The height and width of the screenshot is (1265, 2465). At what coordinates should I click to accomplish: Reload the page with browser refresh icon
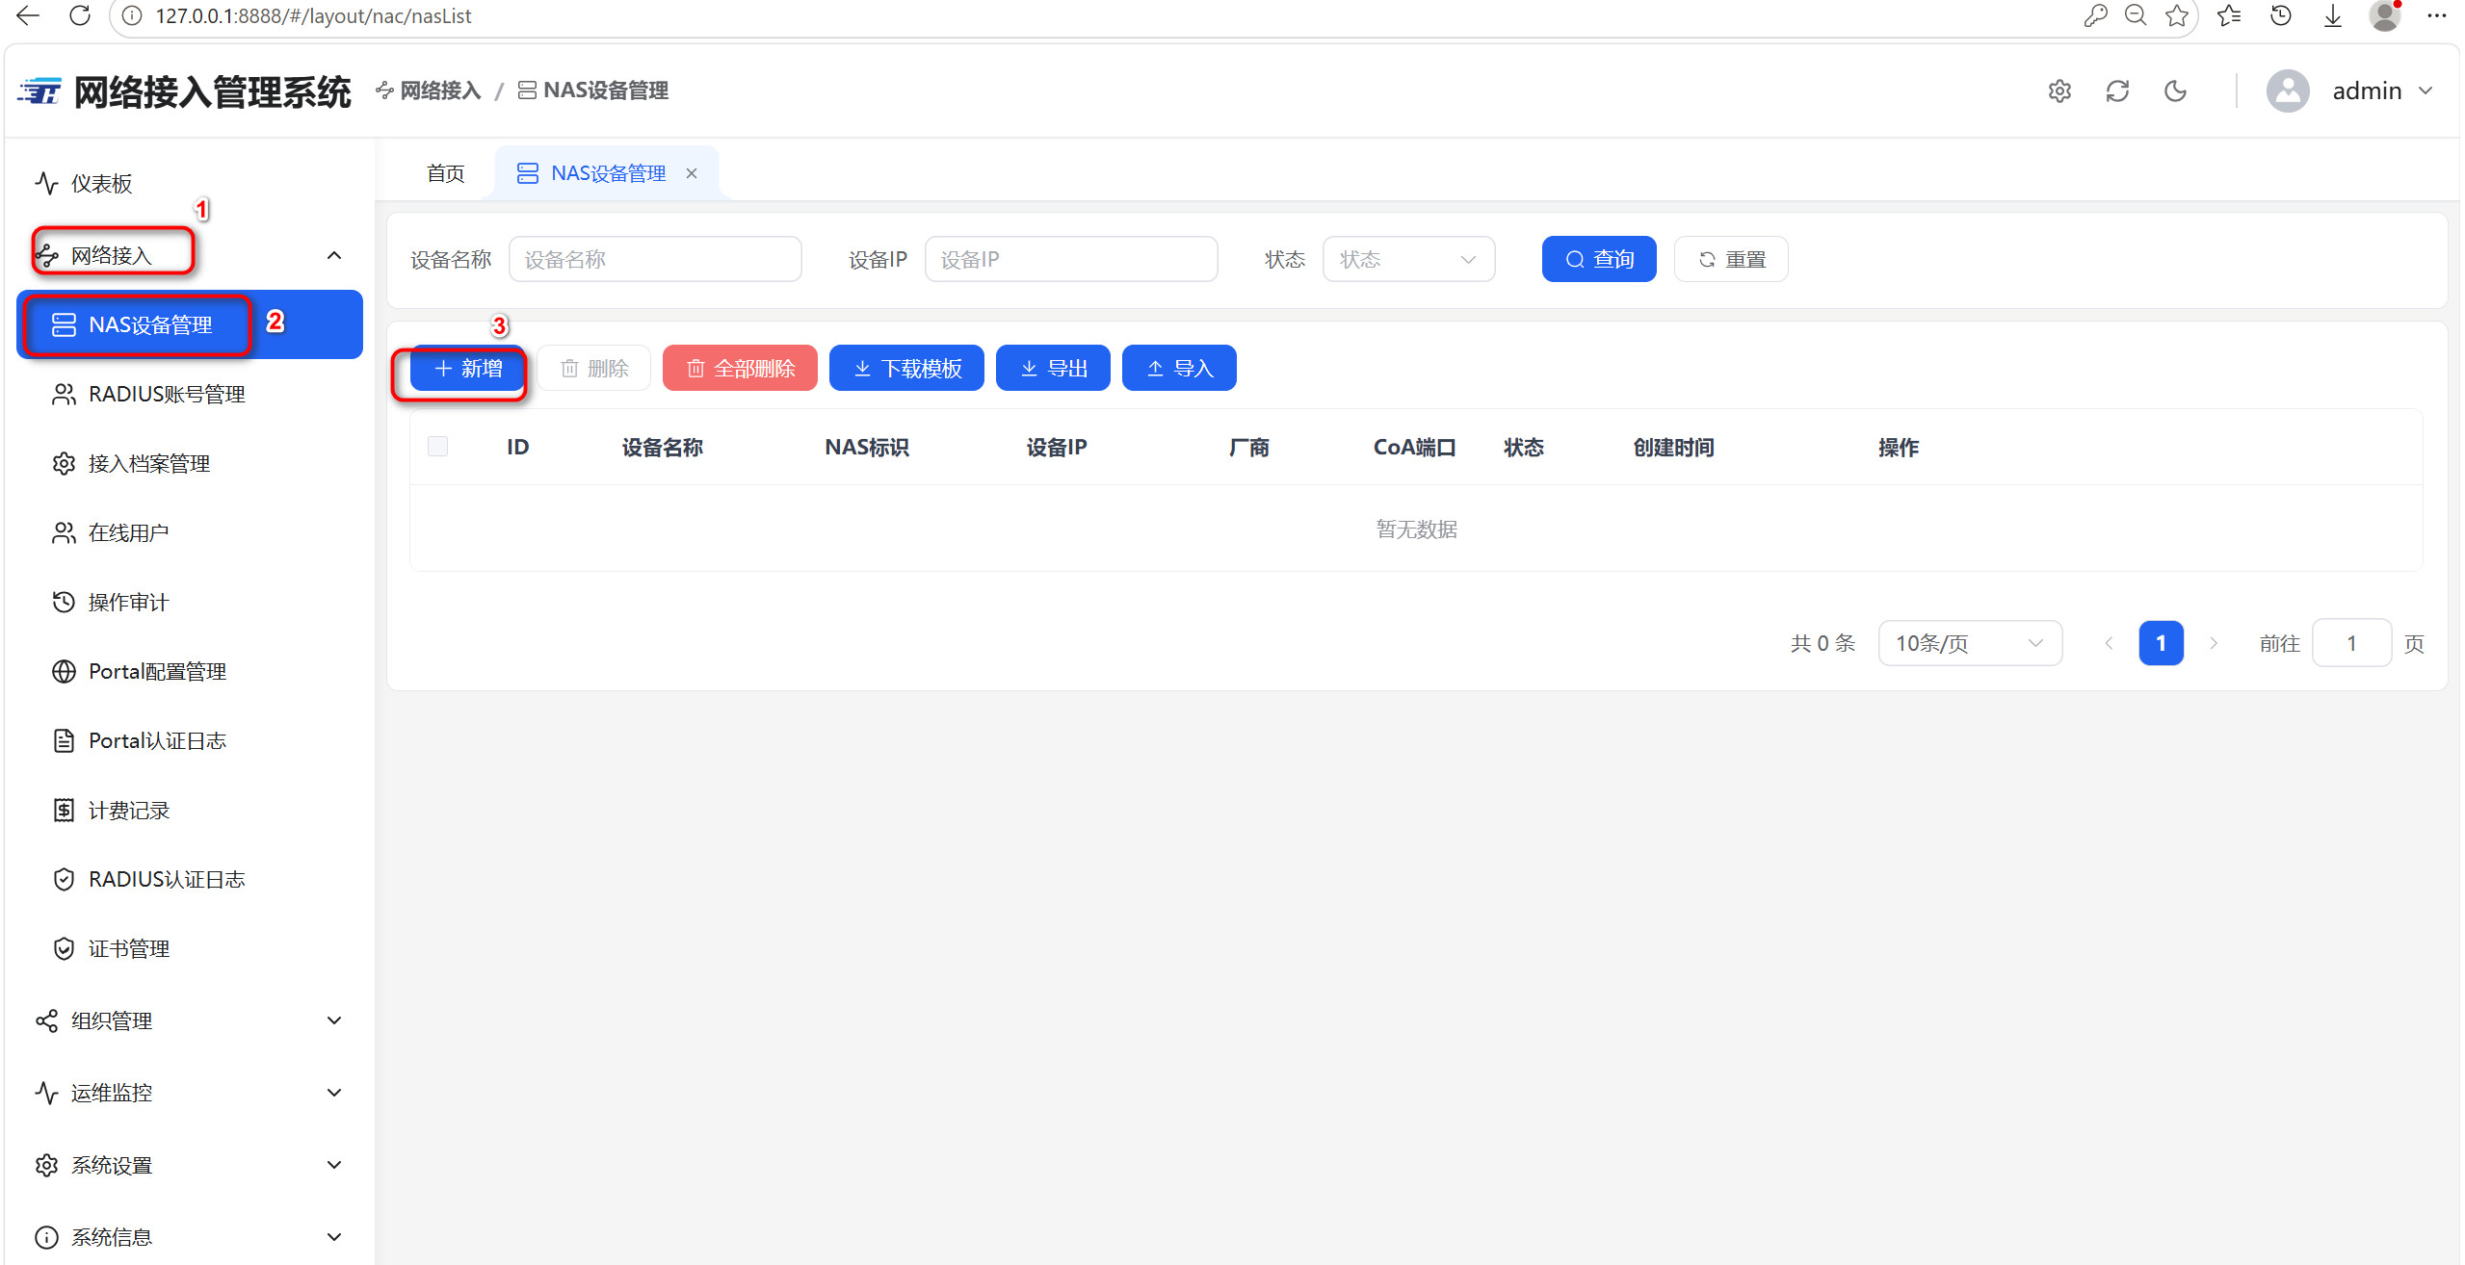coord(80,15)
